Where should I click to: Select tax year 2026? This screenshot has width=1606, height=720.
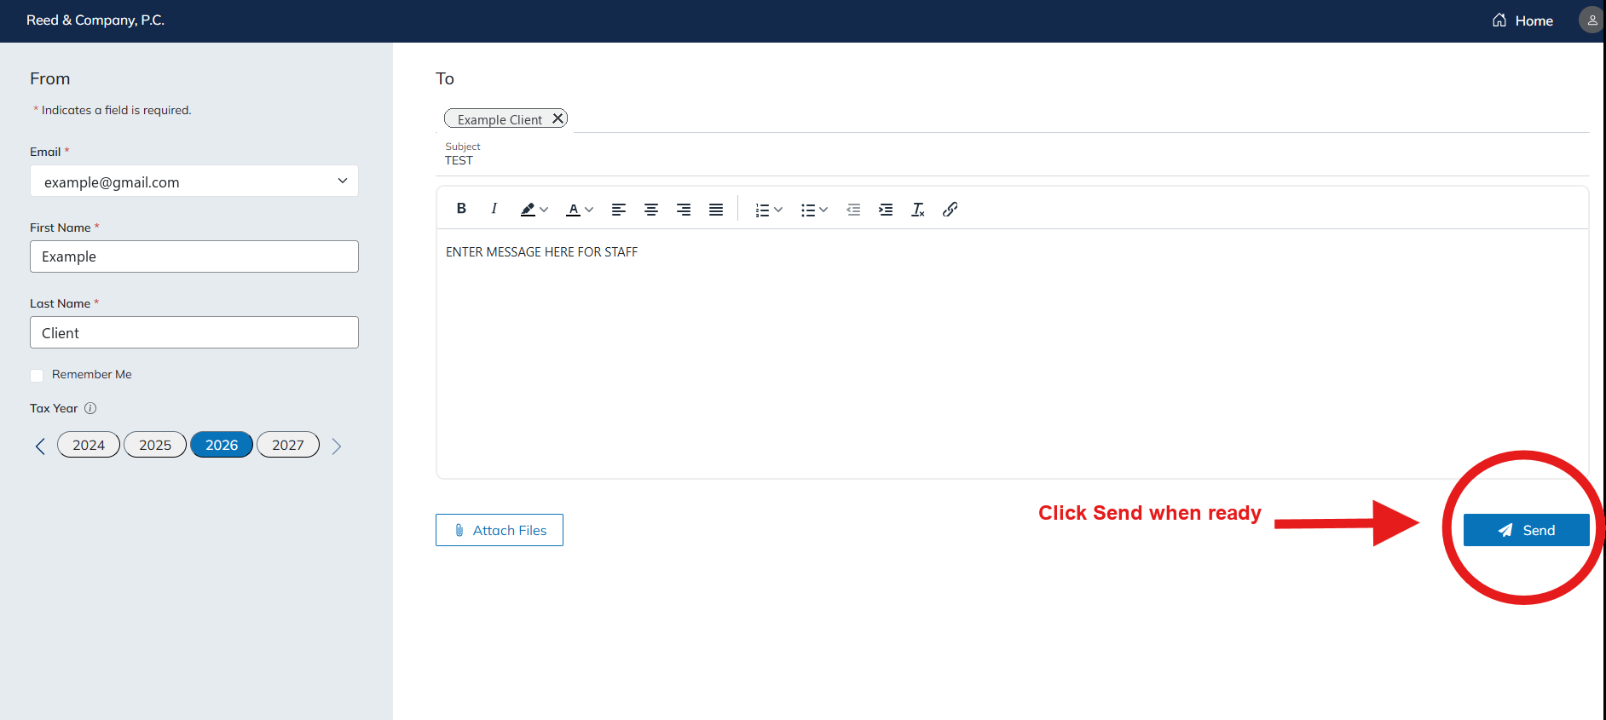pos(222,445)
